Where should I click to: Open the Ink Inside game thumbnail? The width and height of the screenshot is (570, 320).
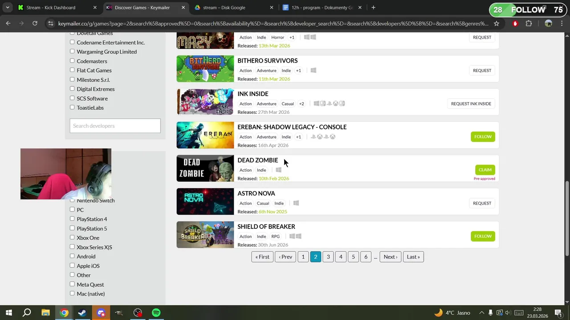coord(205,102)
